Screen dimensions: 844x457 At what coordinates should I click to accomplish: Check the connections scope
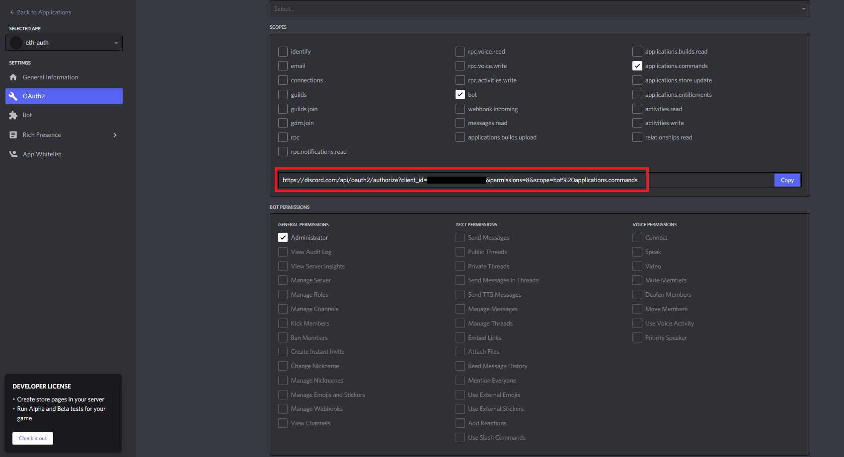pyautogui.click(x=283, y=80)
